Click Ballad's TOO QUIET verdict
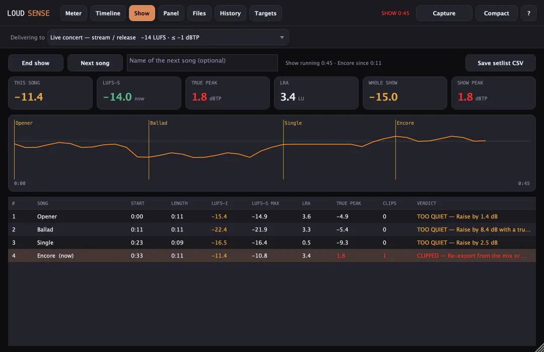 pos(473,230)
